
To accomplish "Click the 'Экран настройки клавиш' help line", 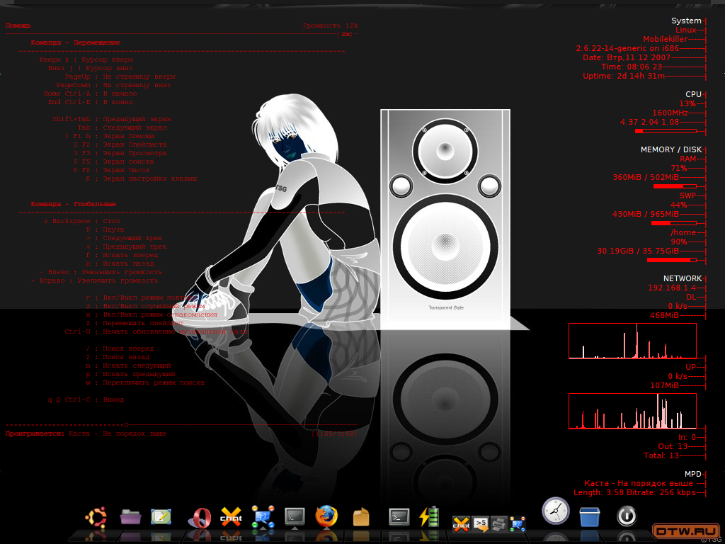I will (141, 178).
